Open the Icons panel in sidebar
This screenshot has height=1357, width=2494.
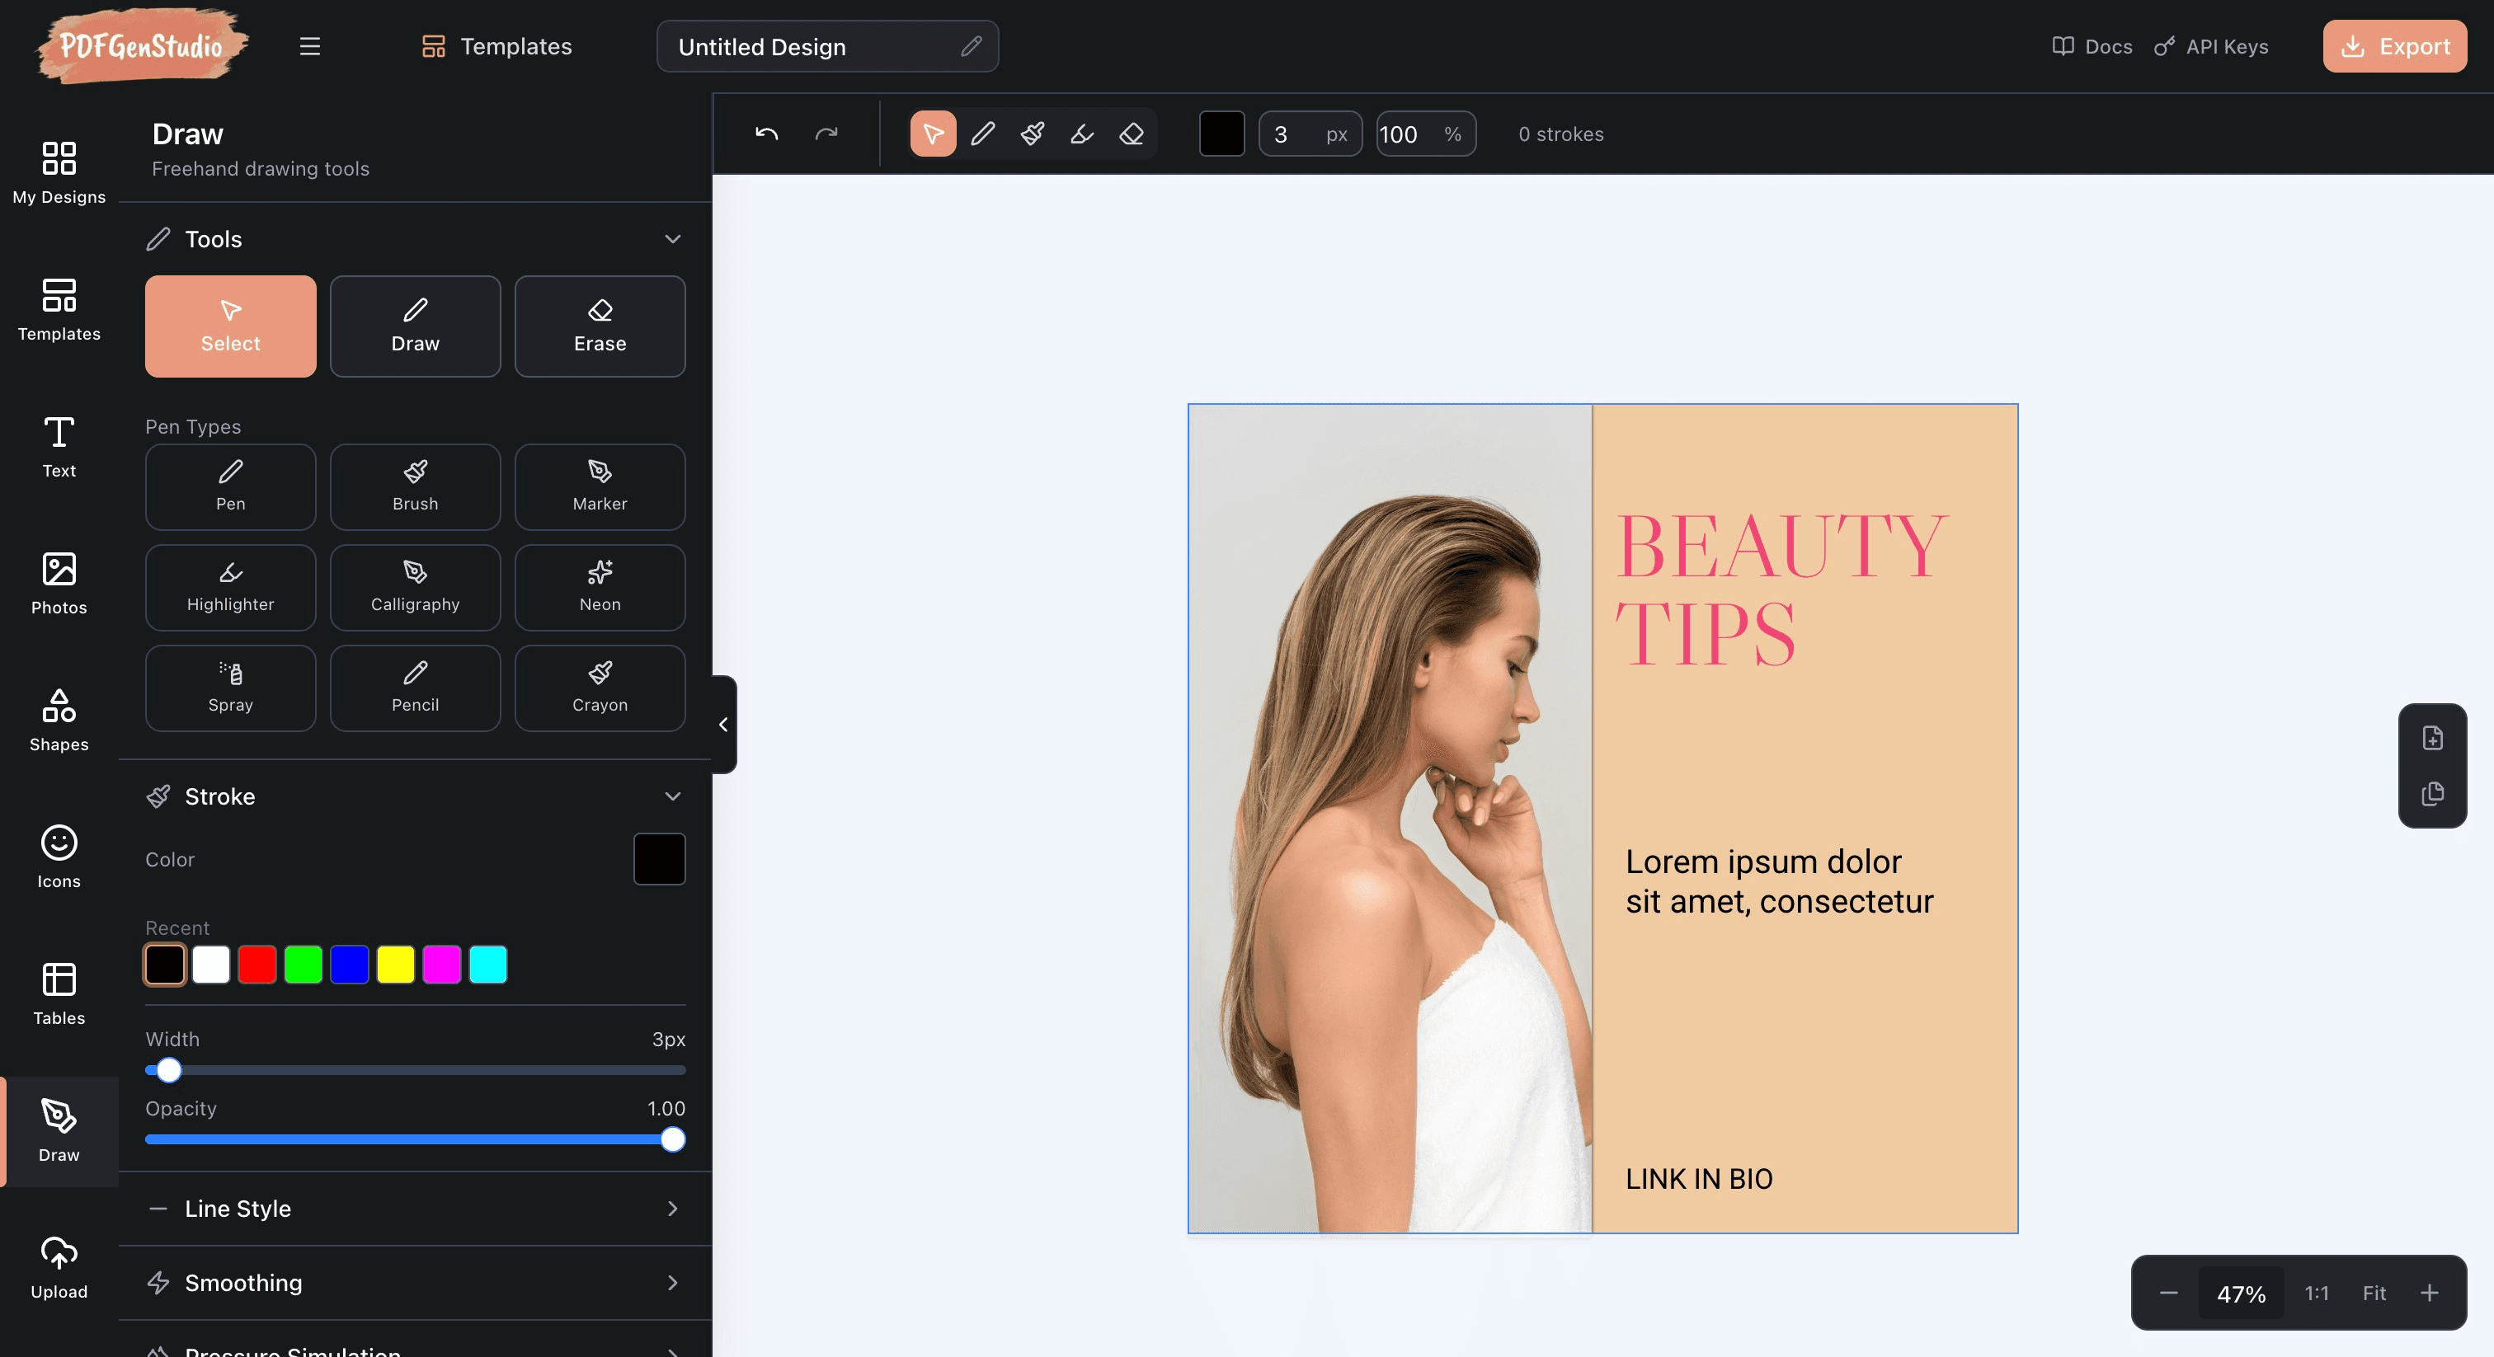click(58, 856)
